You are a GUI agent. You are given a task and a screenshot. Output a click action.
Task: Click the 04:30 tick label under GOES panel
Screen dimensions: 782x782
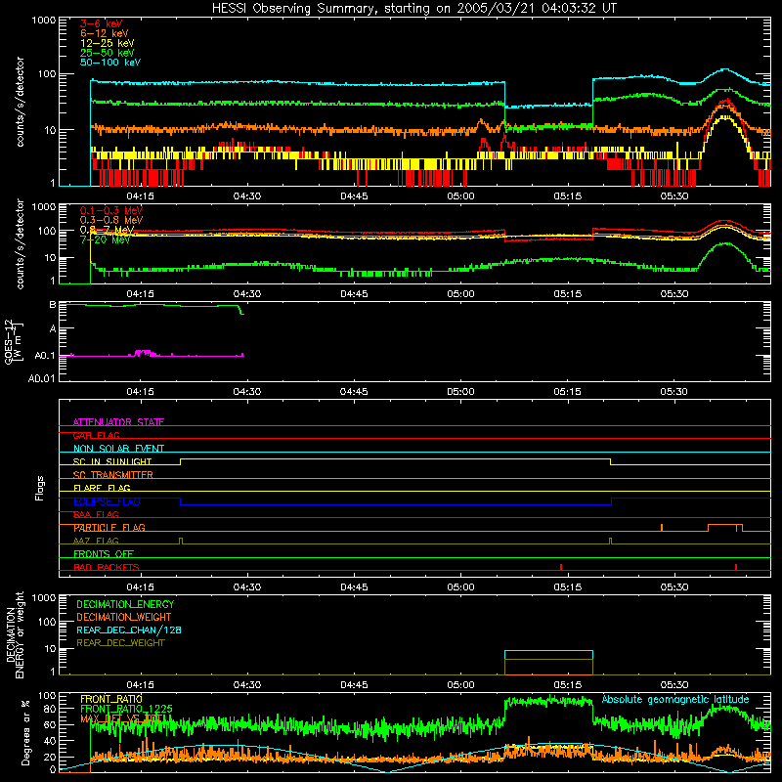pos(247,392)
